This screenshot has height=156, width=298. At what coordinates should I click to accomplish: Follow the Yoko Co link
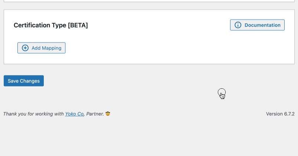(x=74, y=114)
